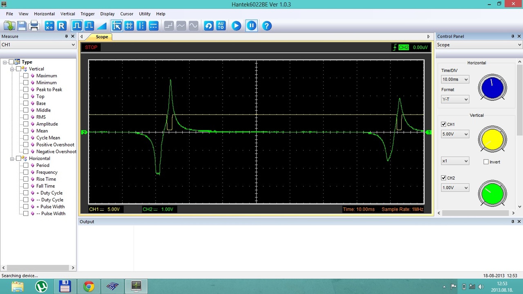The width and height of the screenshot is (523, 294).
Task: Collapse the Vertical measurements tree node
Action: 12,69
